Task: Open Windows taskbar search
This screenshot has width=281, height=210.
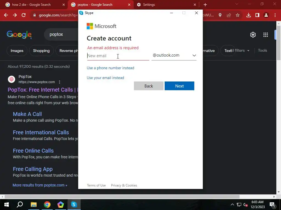Action: pyautogui.click(x=20, y=205)
